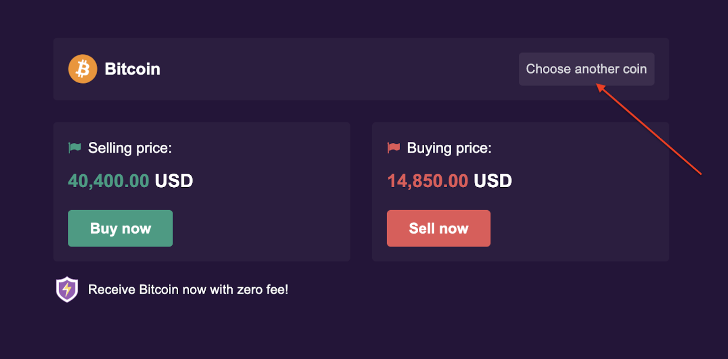Click the green 40,400.00 price value
The width and height of the screenshot is (728, 359).
[108, 181]
